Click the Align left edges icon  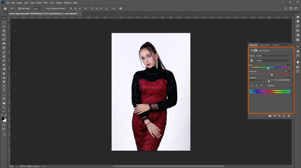pyautogui.click(x=71, y=8)
